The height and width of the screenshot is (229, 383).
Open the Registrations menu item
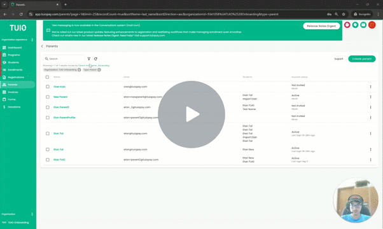click(16, 78)
